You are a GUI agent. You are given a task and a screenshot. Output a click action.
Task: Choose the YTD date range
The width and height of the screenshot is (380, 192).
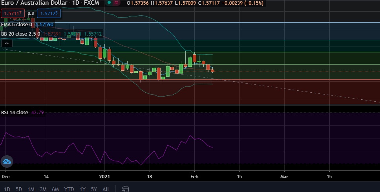pos(69,189)
